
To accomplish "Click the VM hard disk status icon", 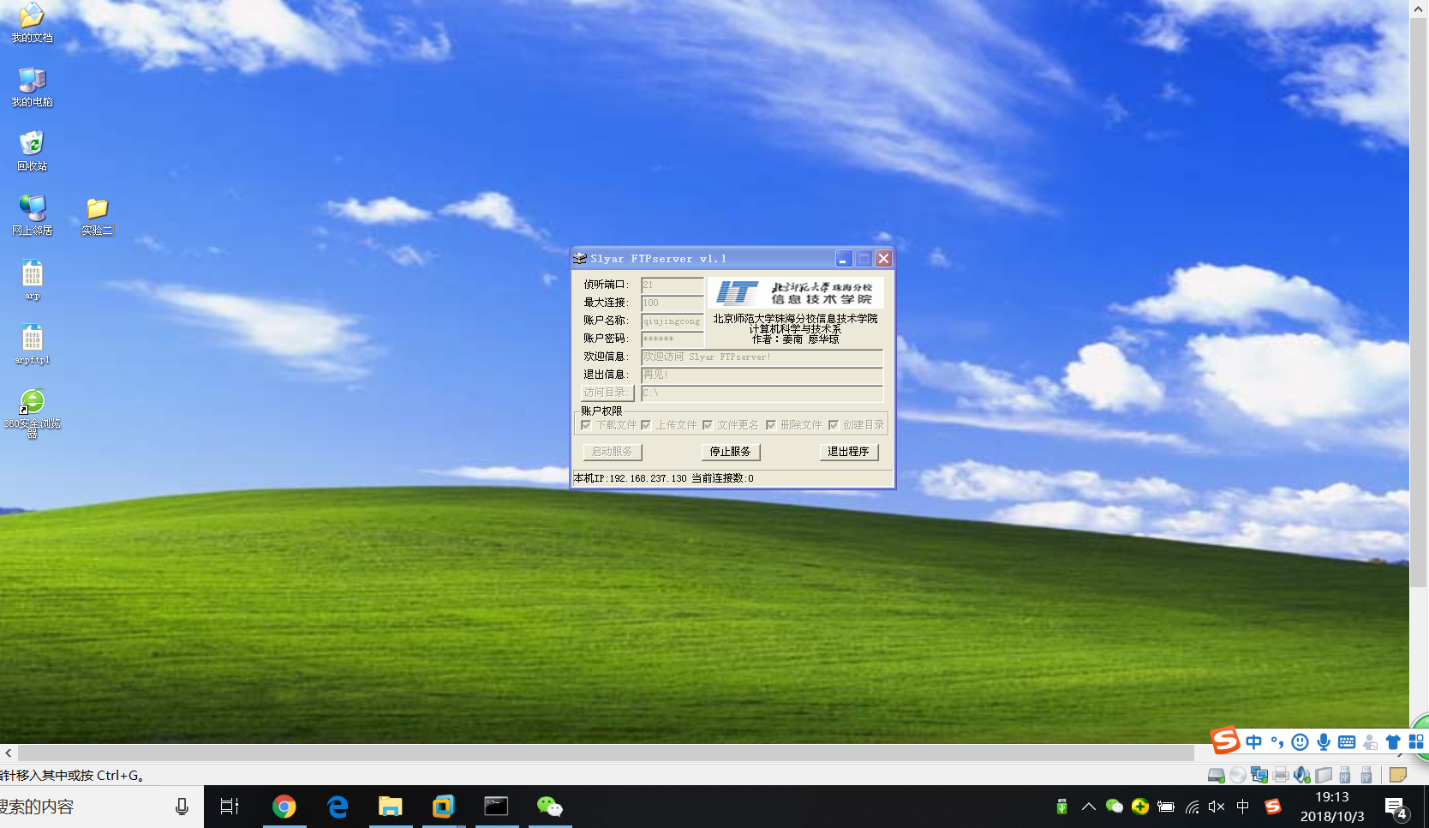I will pos(1216,776).
